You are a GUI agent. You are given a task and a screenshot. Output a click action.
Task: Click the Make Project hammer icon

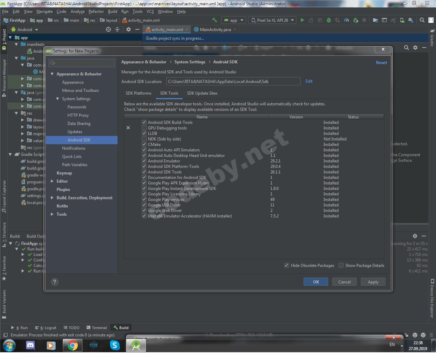point(215,20)
